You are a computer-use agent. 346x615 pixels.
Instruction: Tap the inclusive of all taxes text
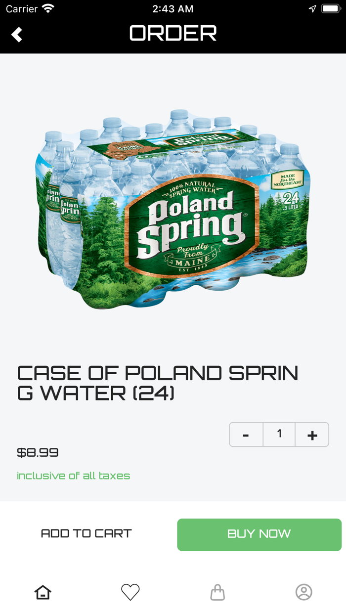[73, 476]
